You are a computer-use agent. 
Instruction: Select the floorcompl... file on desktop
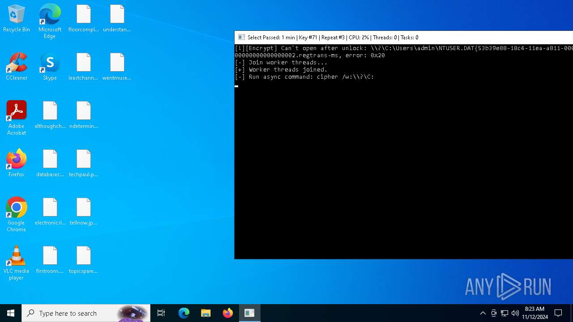(x=83, y=19)
